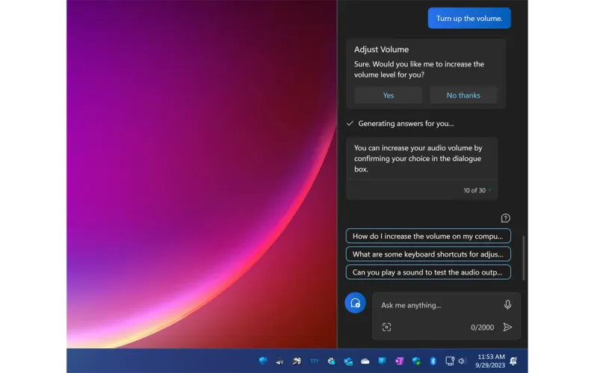
Task: Open the clock and date flyout
Action: (x=490, y=361)
